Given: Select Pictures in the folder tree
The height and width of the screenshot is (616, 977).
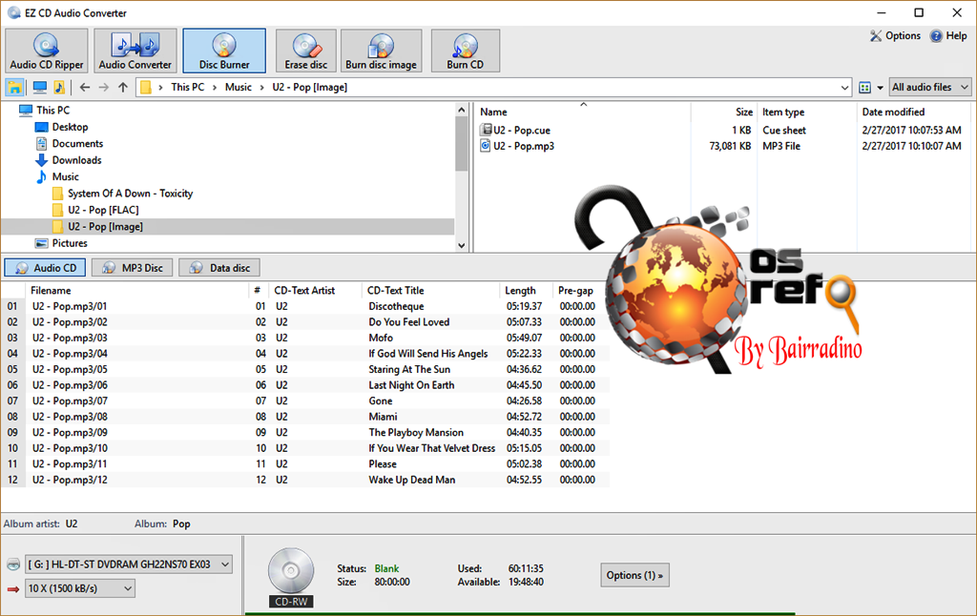Looking at the screenshot, I should click(70, 243).
